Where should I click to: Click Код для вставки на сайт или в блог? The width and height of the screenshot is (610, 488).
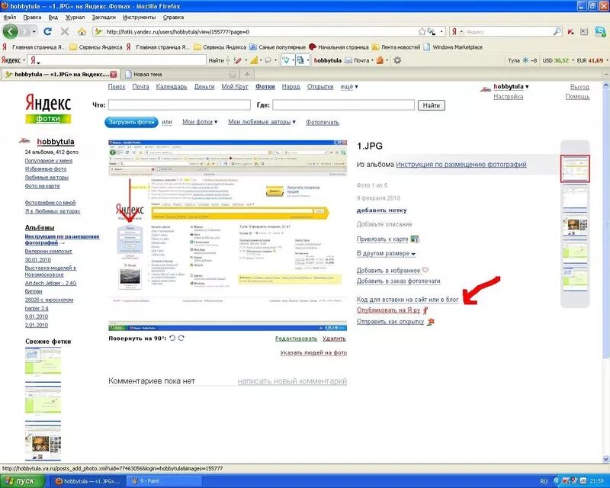pos(408,299)
